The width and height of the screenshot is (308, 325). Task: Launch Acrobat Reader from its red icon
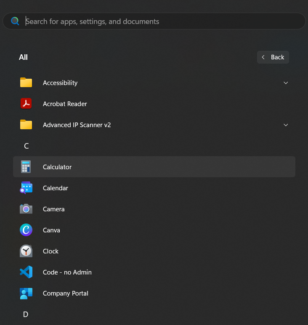pyautogui.click(x=26, y=104)
